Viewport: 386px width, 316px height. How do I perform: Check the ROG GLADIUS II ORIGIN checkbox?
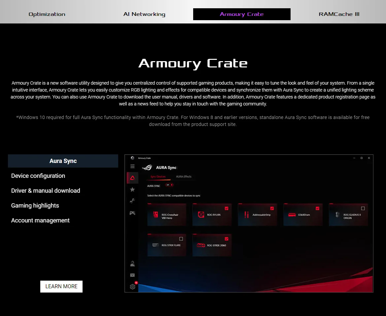click(x=363, y=209)
